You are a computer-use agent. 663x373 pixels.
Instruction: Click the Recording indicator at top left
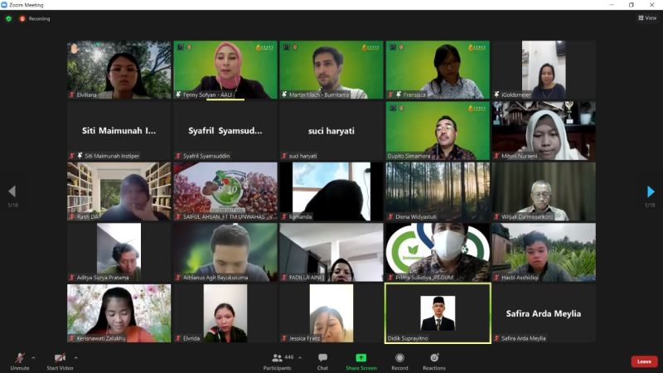coord(35,18)
